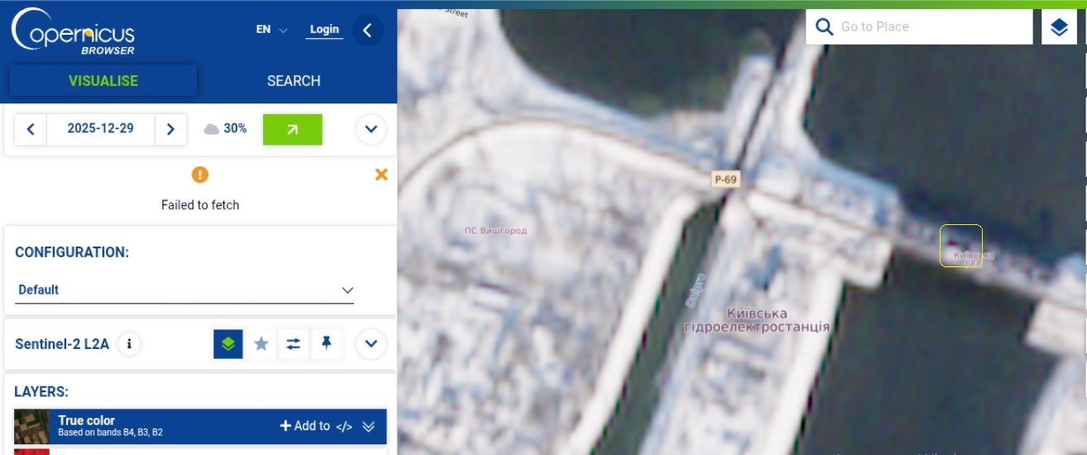This screenshot has height=455, width=1087.
Task: Expand the Sentinel-2 L2A collection panel chevron
Action: [371, 343]
